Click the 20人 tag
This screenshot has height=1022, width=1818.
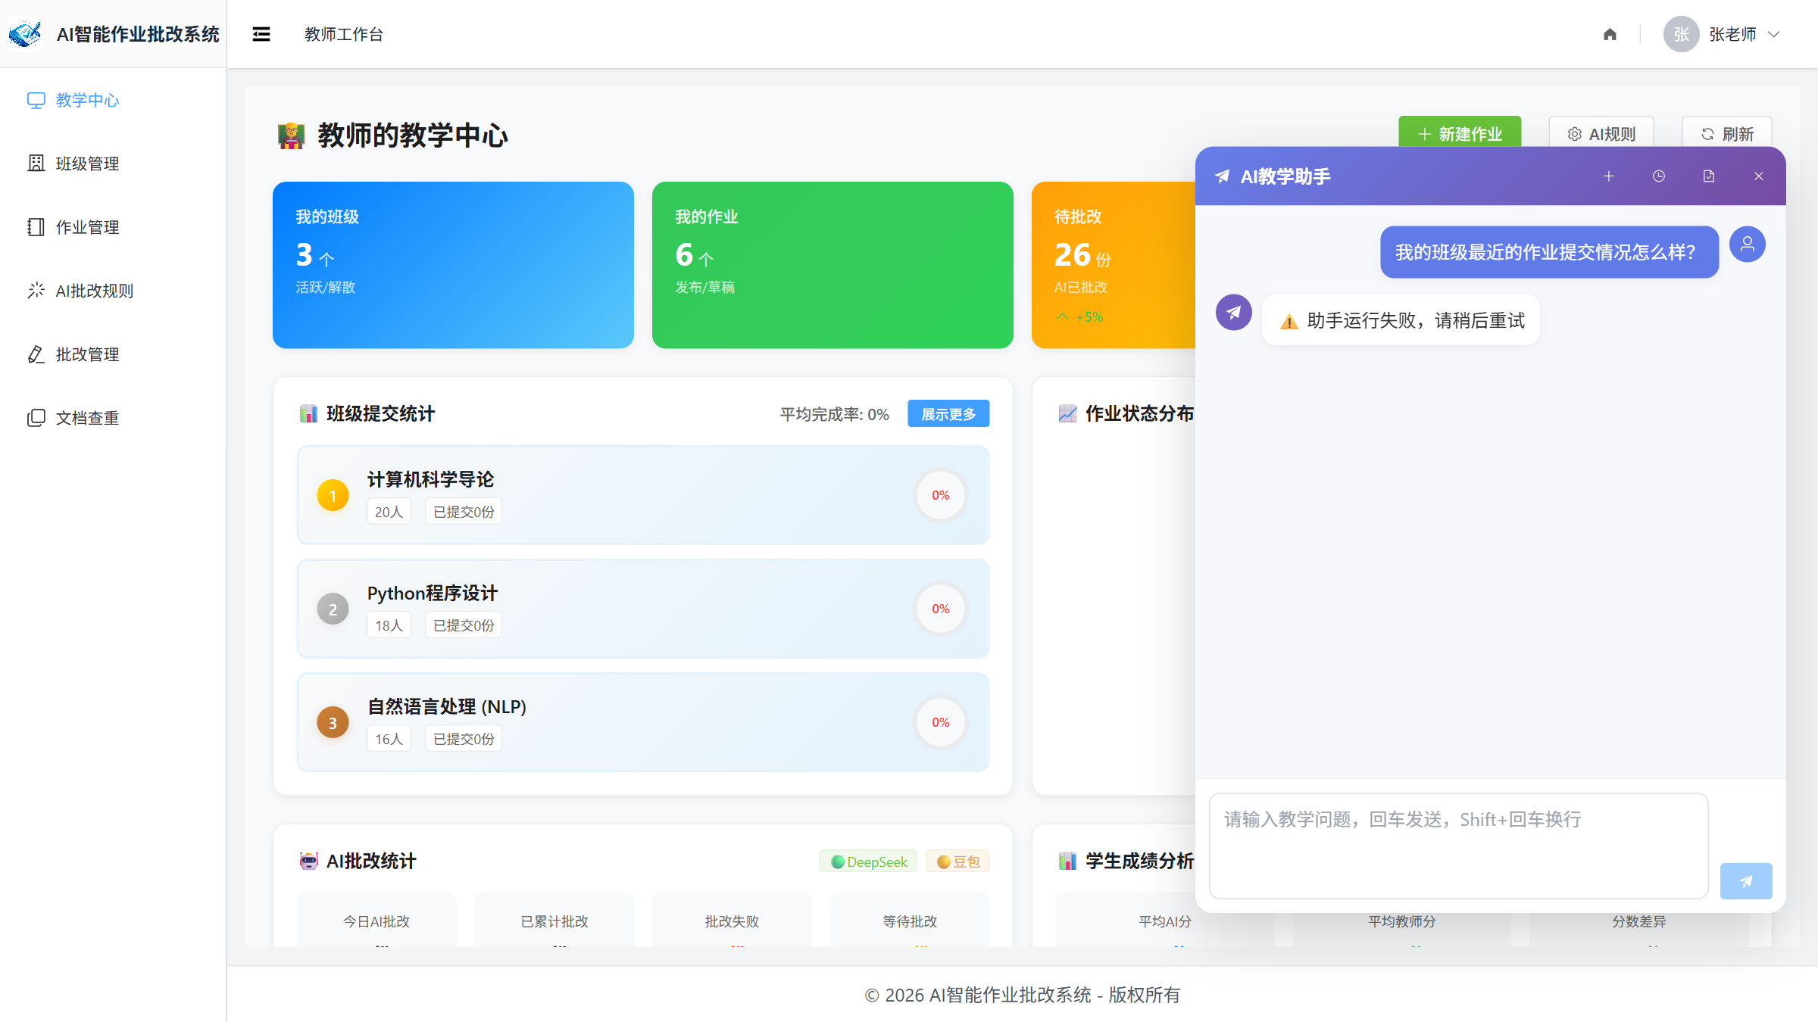389,512
